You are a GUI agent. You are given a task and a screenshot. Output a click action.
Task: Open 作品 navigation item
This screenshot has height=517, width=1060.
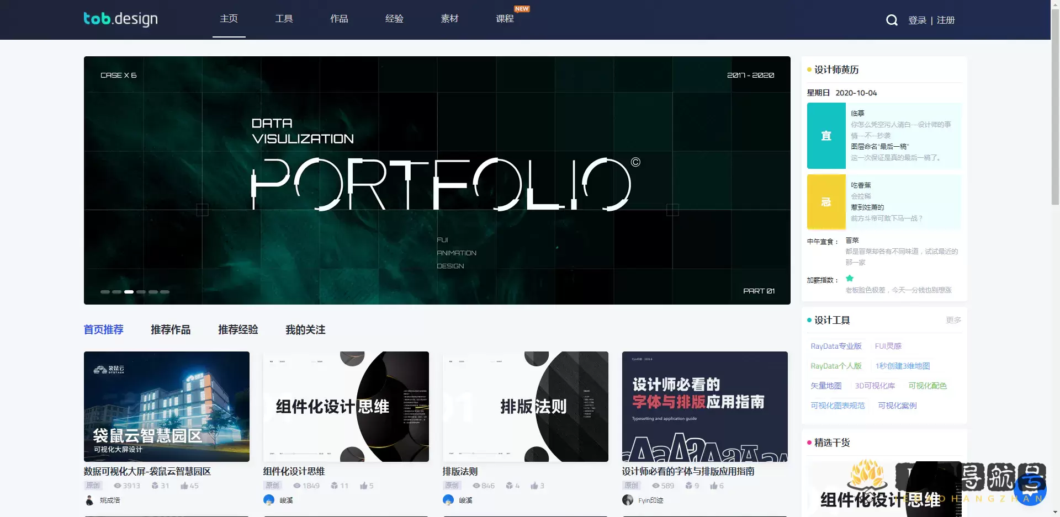point(340,19)
